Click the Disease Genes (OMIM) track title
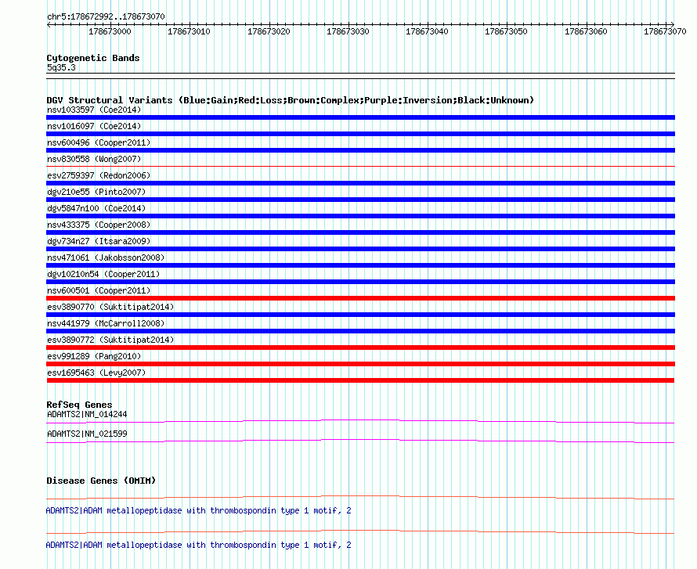The width and height of the screenshot is (697, 569). tap(101, 481)
